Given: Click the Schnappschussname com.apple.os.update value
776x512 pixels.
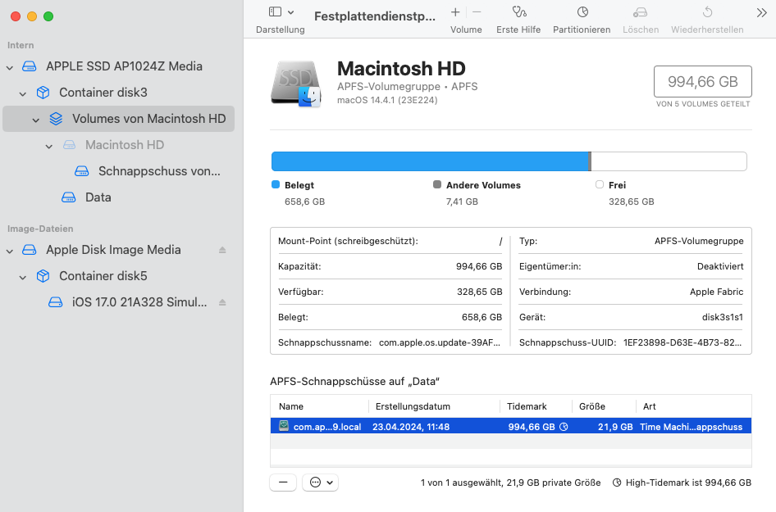Looking at the screenshot, I should [x=440, y=342].
